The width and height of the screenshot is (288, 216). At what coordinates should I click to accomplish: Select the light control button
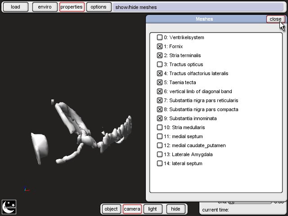153,209
